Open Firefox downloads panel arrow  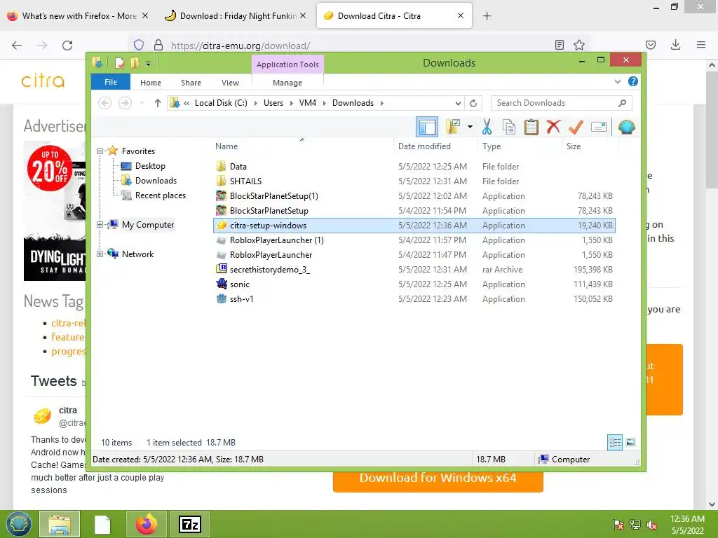pos(675,45)
